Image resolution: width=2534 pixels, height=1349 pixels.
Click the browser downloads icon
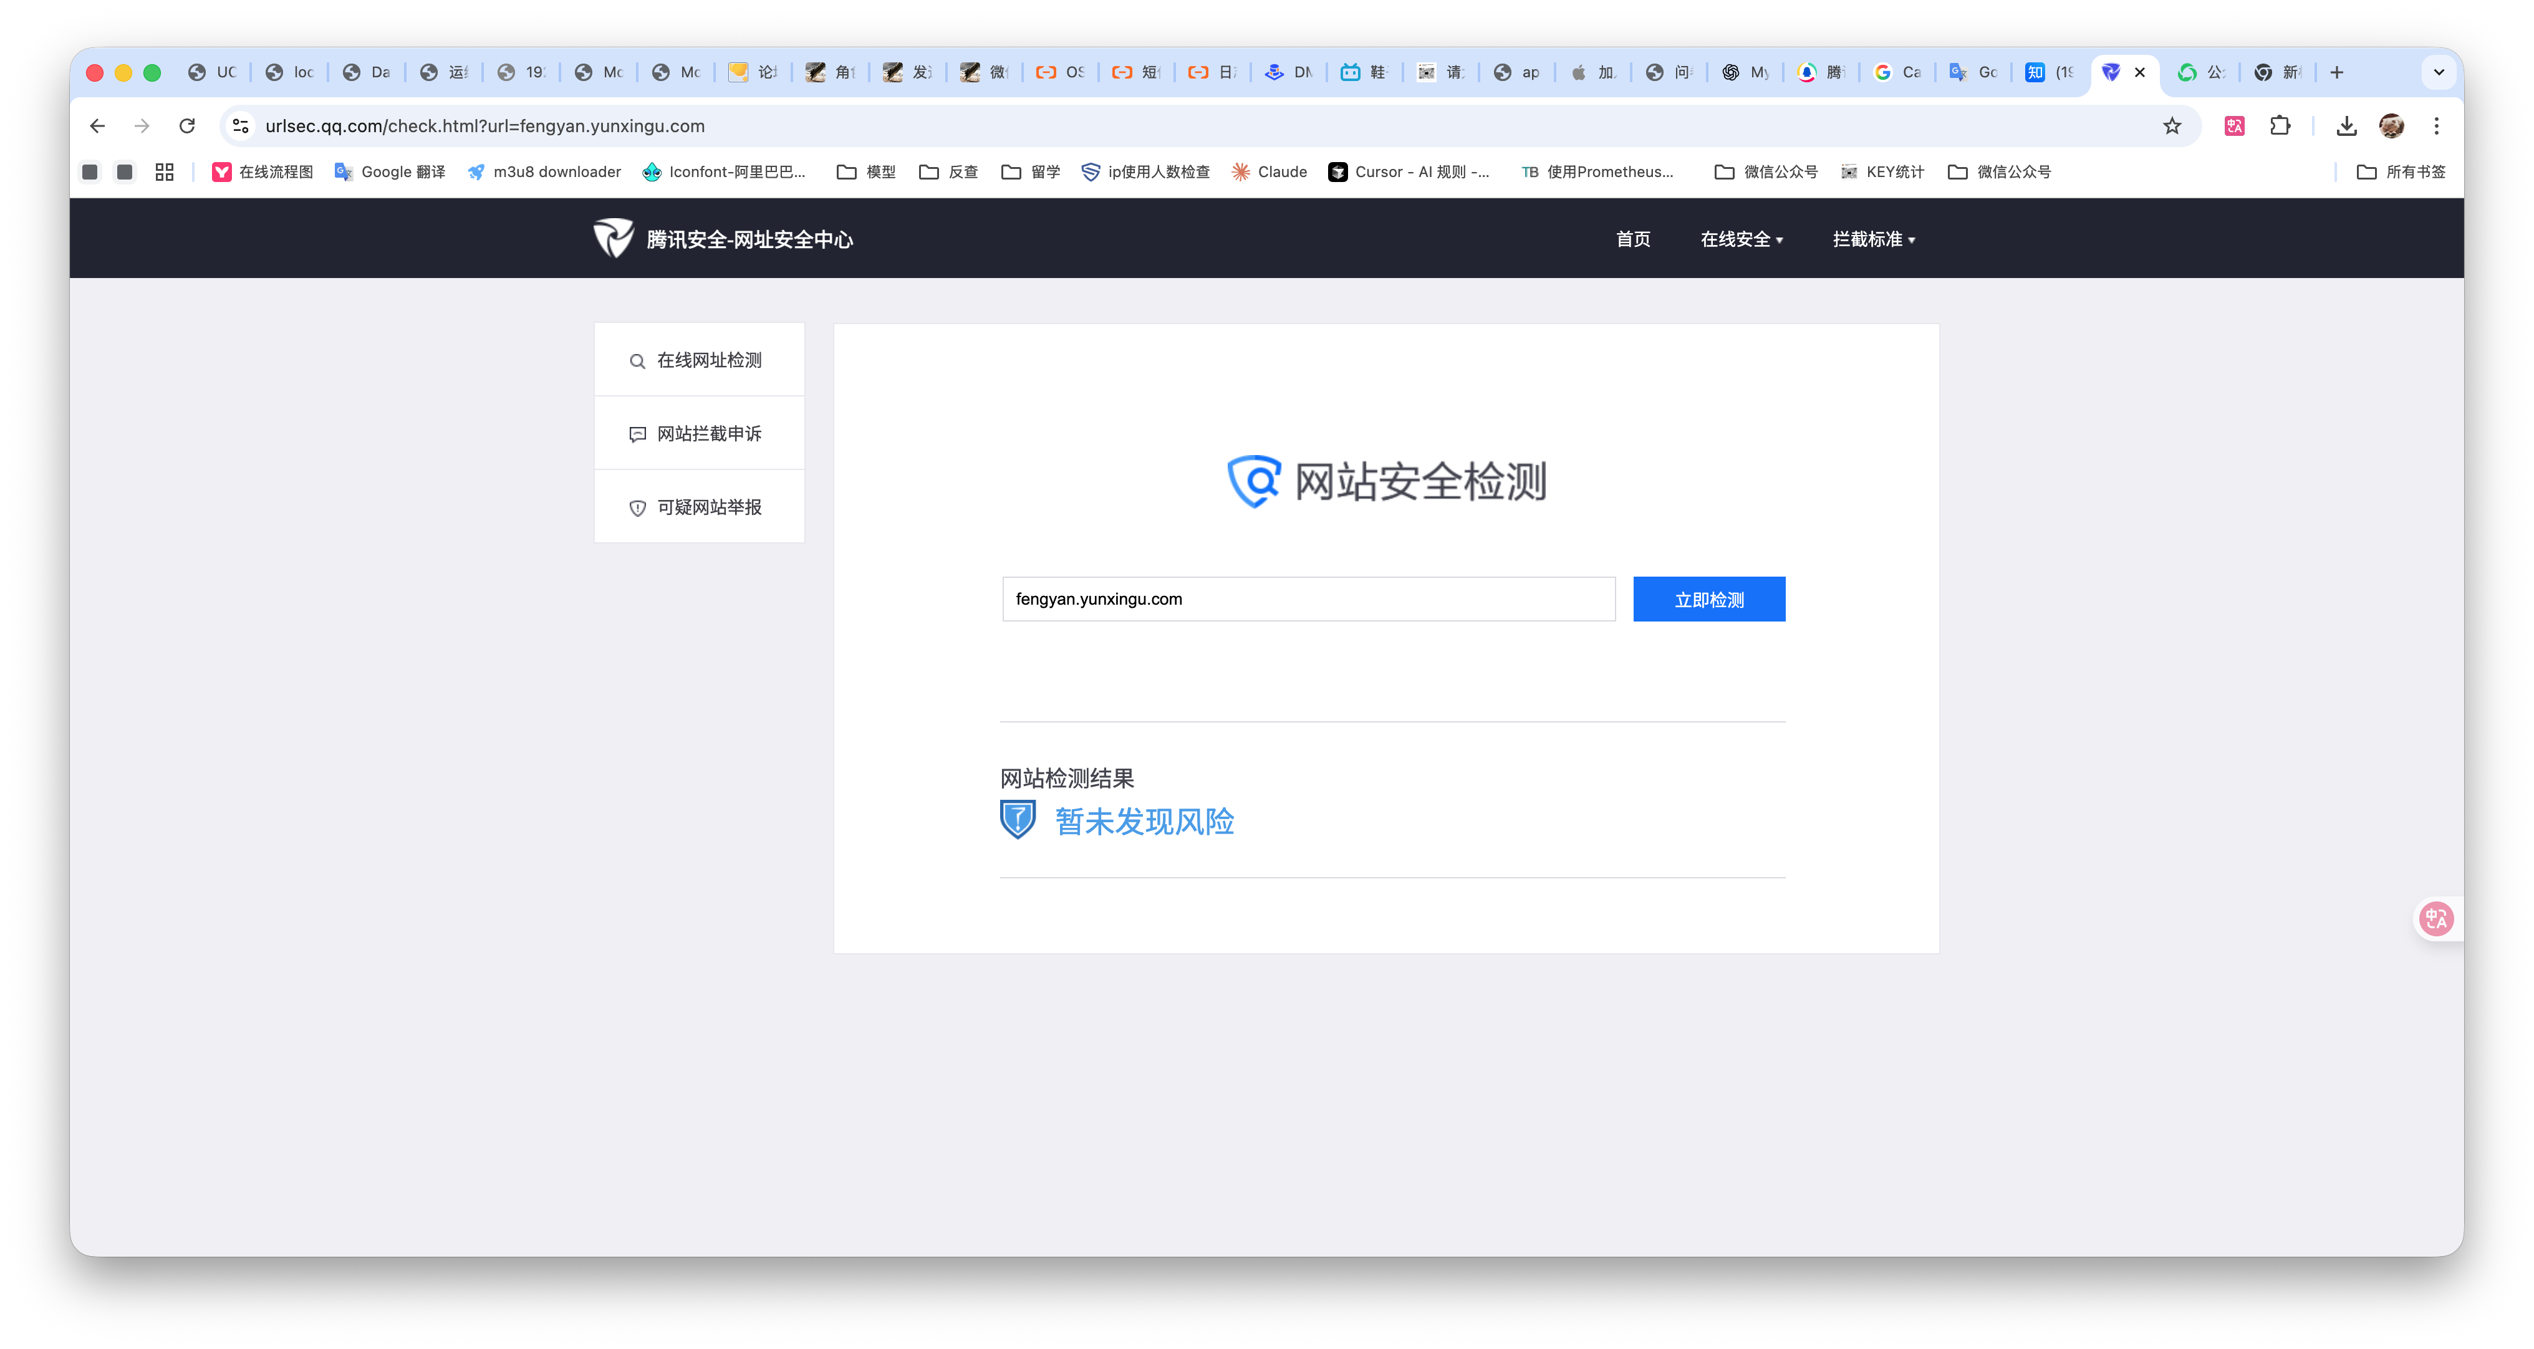[x=2346, y=126]
